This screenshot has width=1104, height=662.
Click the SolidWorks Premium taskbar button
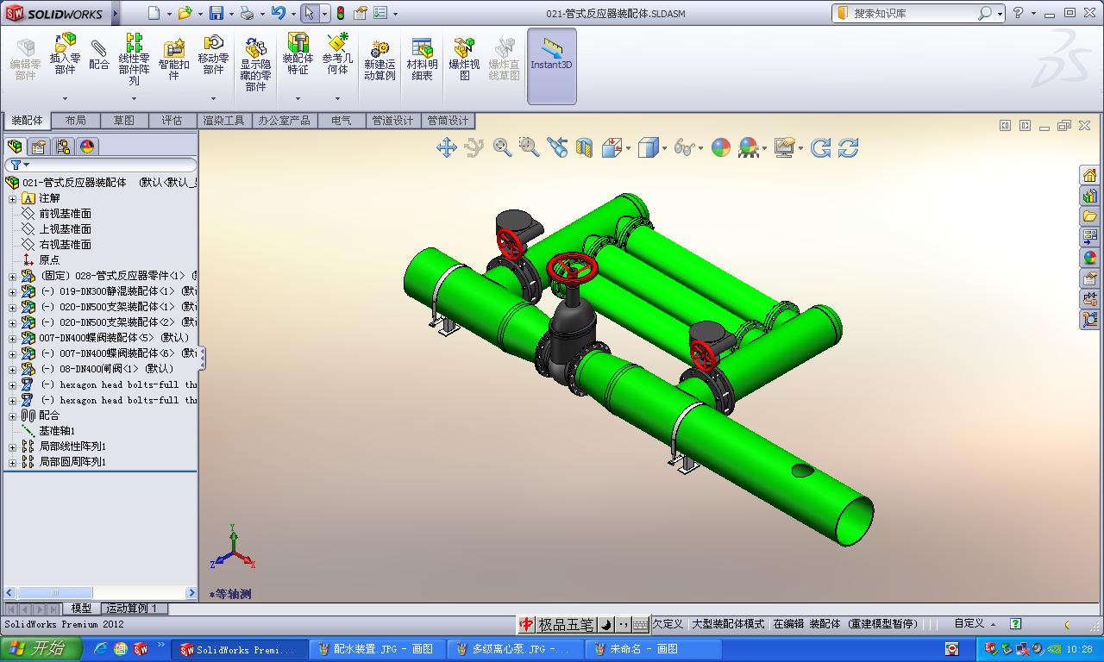pos(240,649)
